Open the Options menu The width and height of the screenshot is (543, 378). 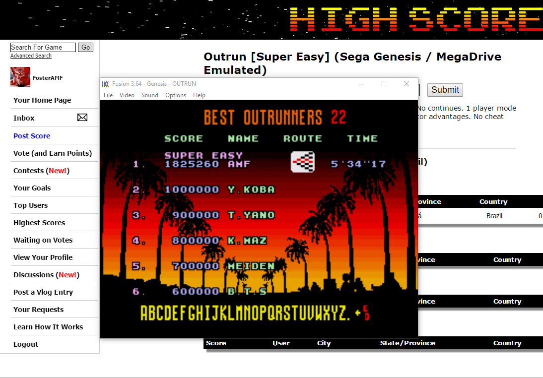pos(176,95)
